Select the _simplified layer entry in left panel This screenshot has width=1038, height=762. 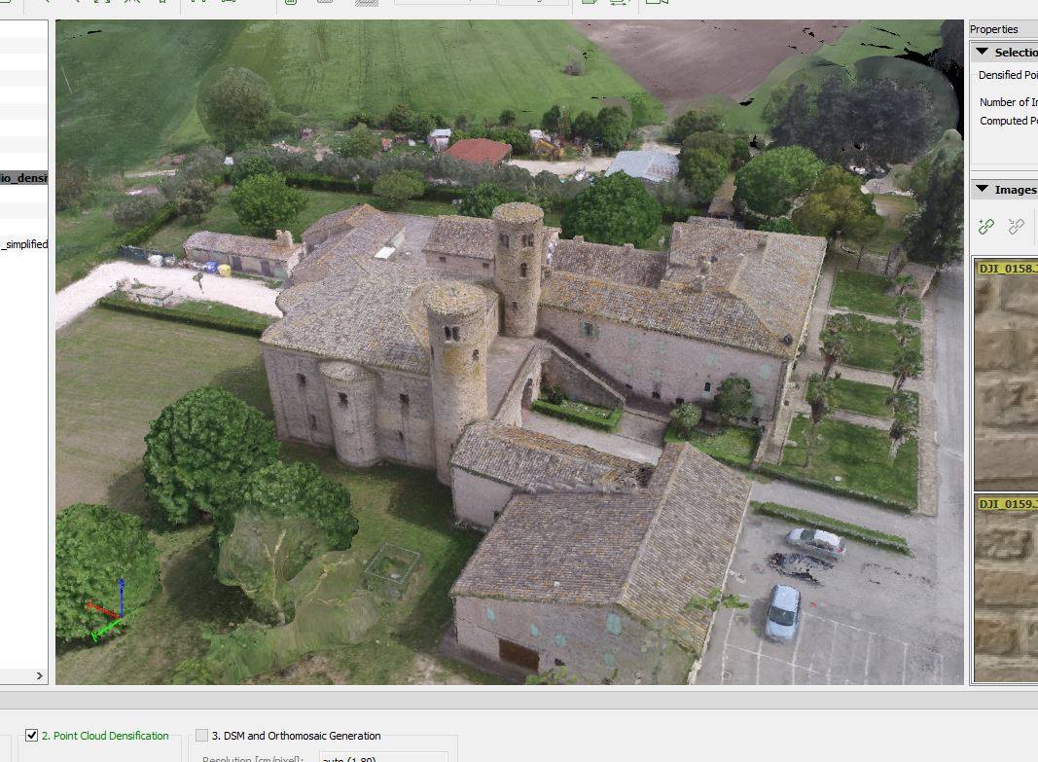point(24,244)
